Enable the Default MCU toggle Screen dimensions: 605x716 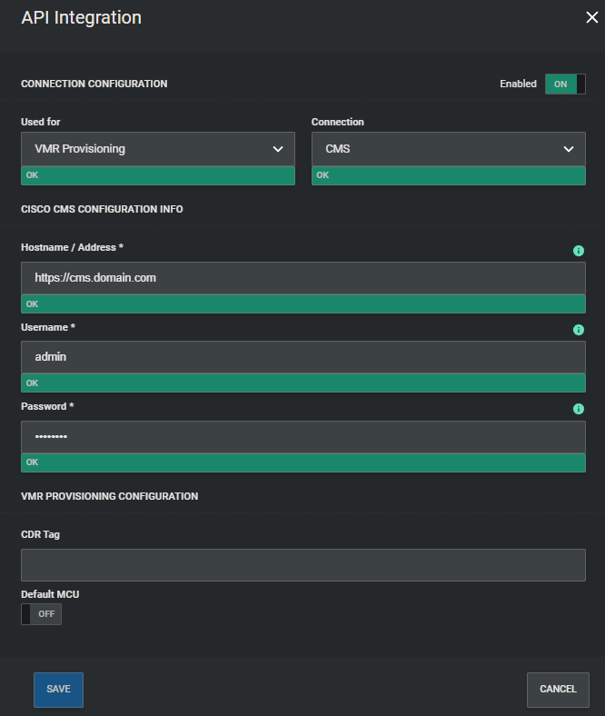click(x=41, y=614)
